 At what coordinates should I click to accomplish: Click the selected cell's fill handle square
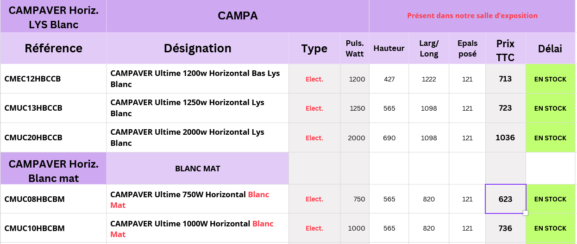click(526, 213)
